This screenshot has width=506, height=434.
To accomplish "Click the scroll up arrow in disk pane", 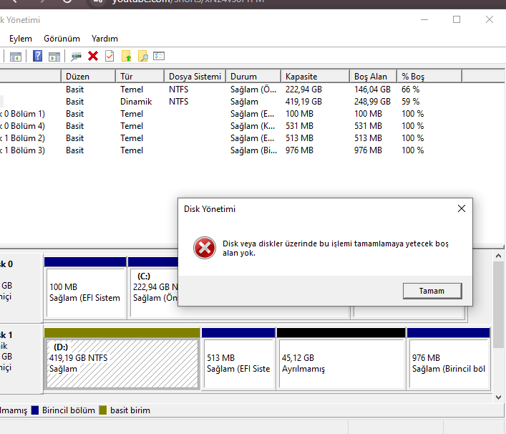I will point(498,256).
